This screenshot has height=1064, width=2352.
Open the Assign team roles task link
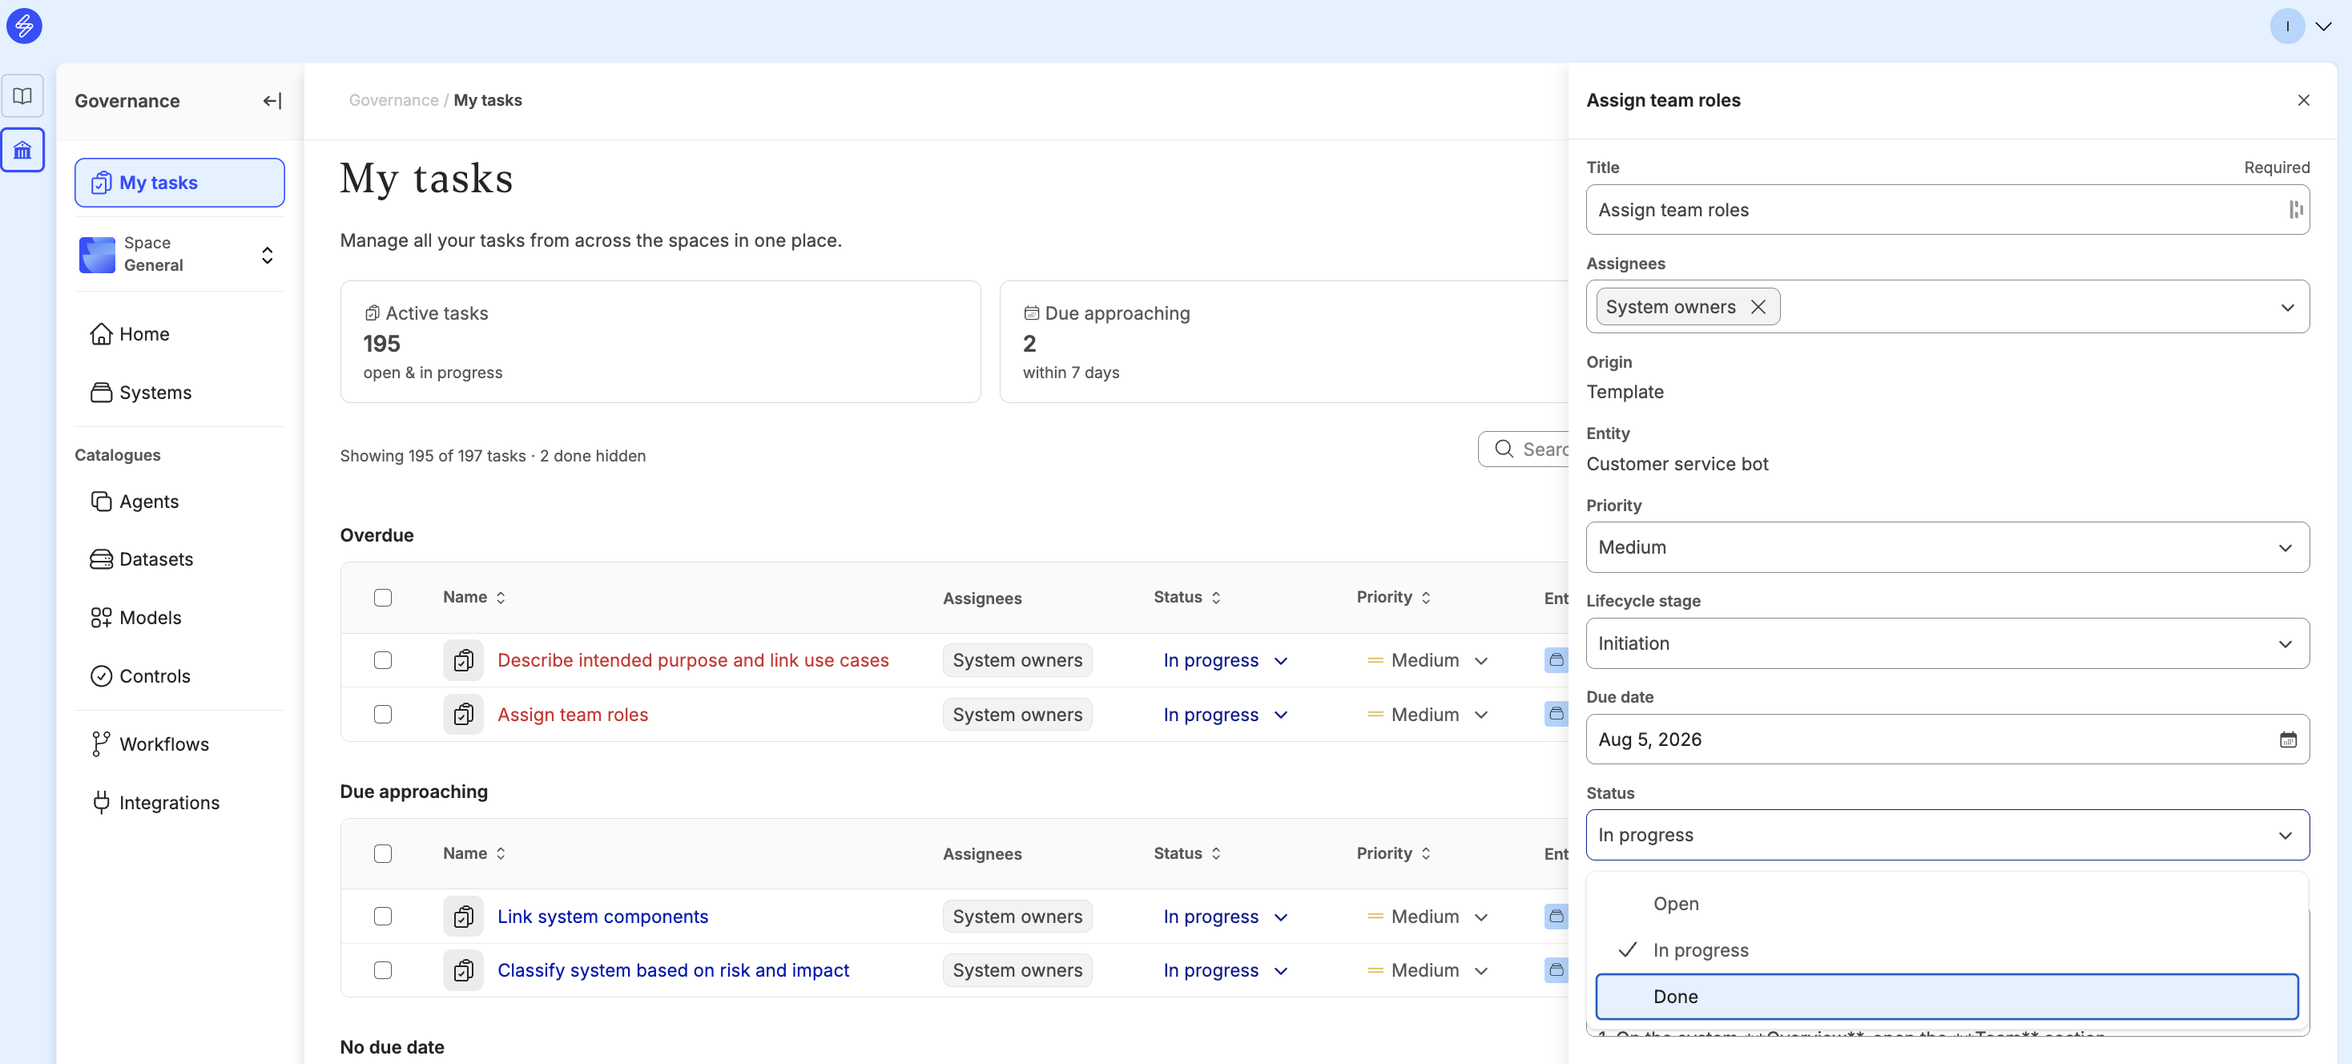[x=573, y=714]
